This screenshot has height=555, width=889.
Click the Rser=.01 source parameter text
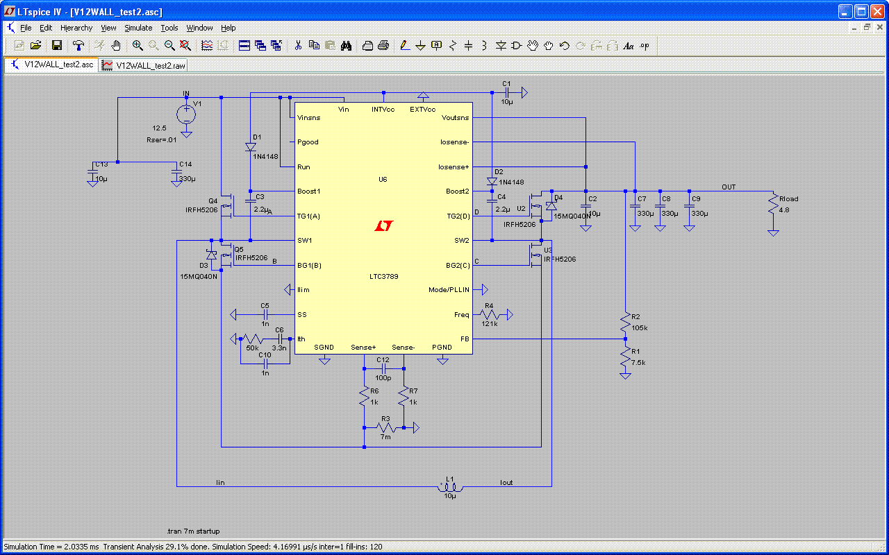(163, 139)
